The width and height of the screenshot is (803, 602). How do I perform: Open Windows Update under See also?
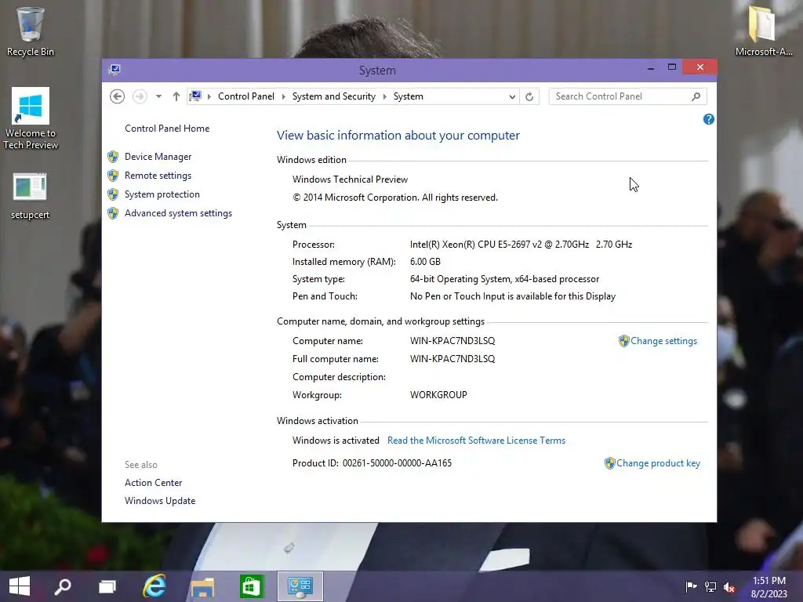(x=160, y=501)
